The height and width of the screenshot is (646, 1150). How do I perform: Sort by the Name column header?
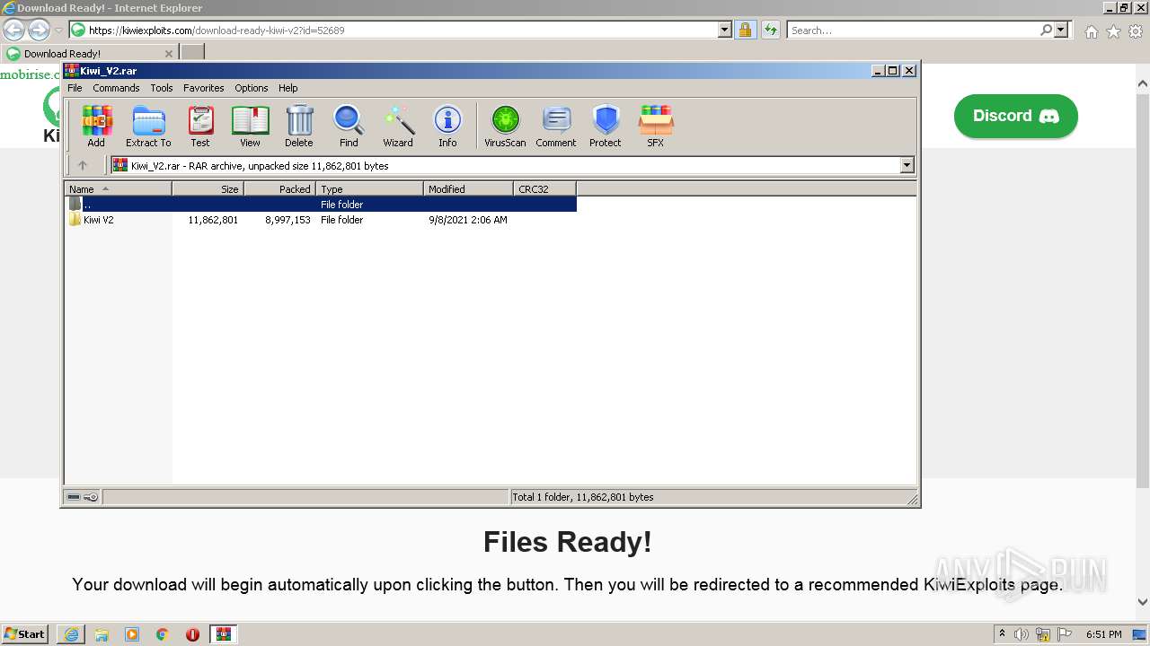(118, 189)
